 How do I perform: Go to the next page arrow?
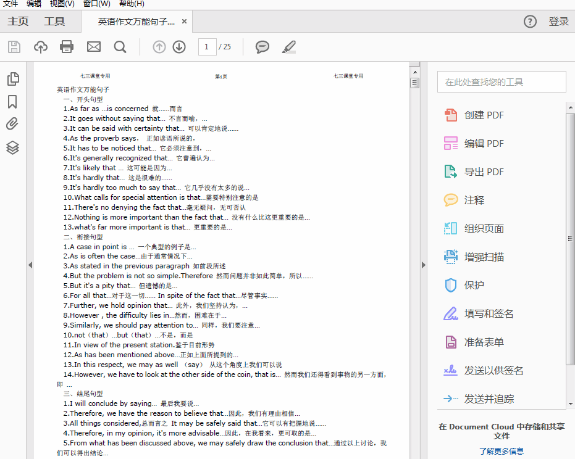tap(179, 47)
